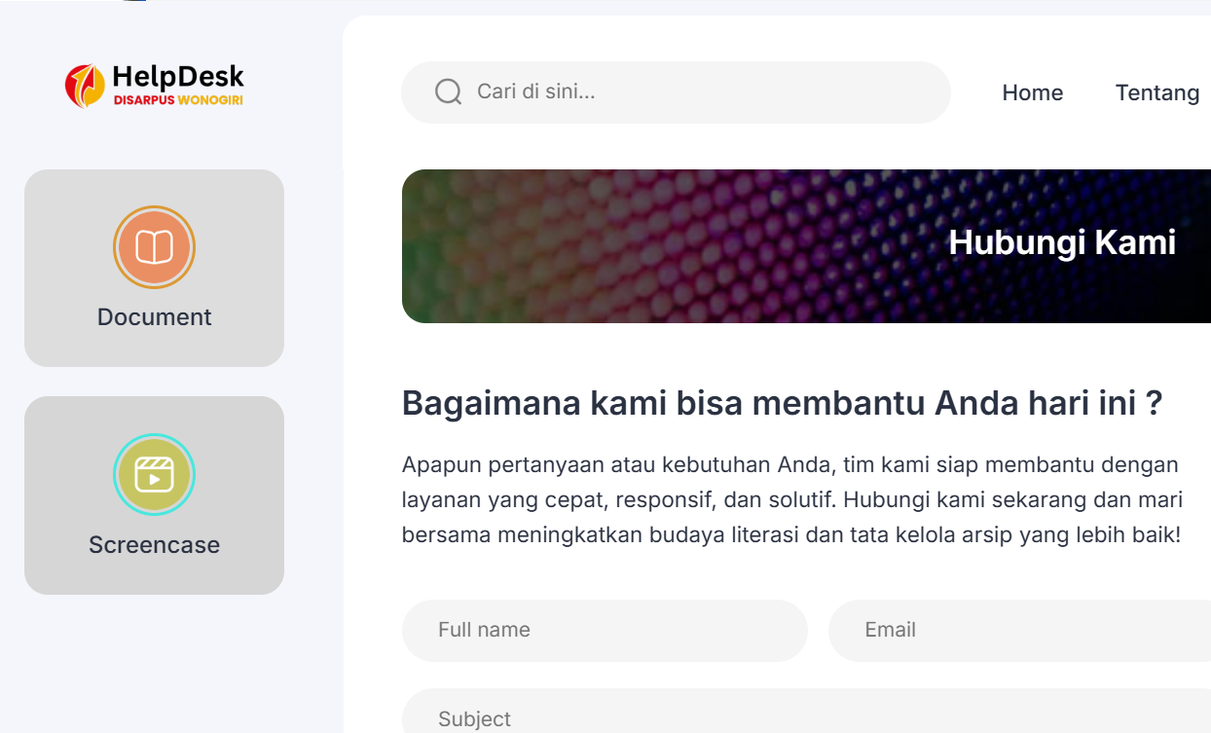The height and width of the screenshot is (733, 1211).
Task: Click the blank space between search and Home
Action: click(x=975, y=92)
